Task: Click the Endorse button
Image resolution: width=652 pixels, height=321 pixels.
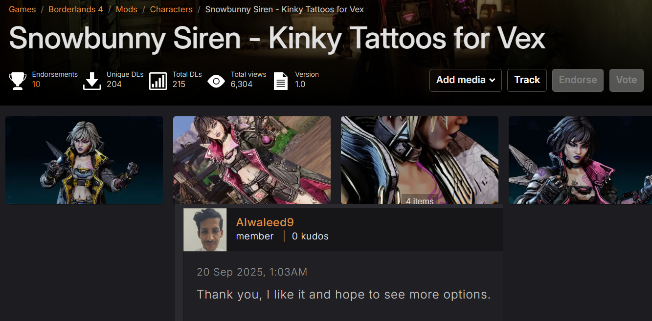Action: 578,80
